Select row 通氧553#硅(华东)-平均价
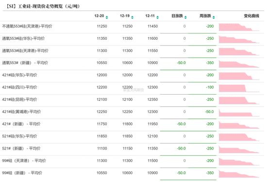267x182 pixels. click(23, 38)
